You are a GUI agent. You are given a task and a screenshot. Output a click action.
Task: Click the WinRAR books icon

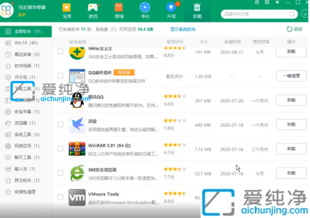[77, 149]
